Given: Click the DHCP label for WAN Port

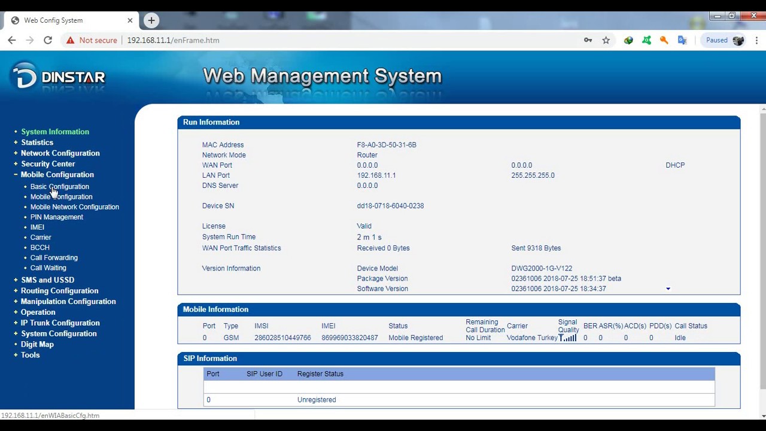Looking at the screenshot, I should click(675, 165).
